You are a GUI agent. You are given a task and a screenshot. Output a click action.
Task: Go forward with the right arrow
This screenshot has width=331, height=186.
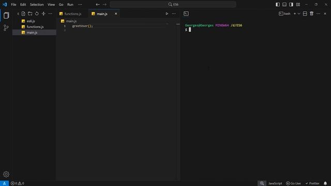104,5
